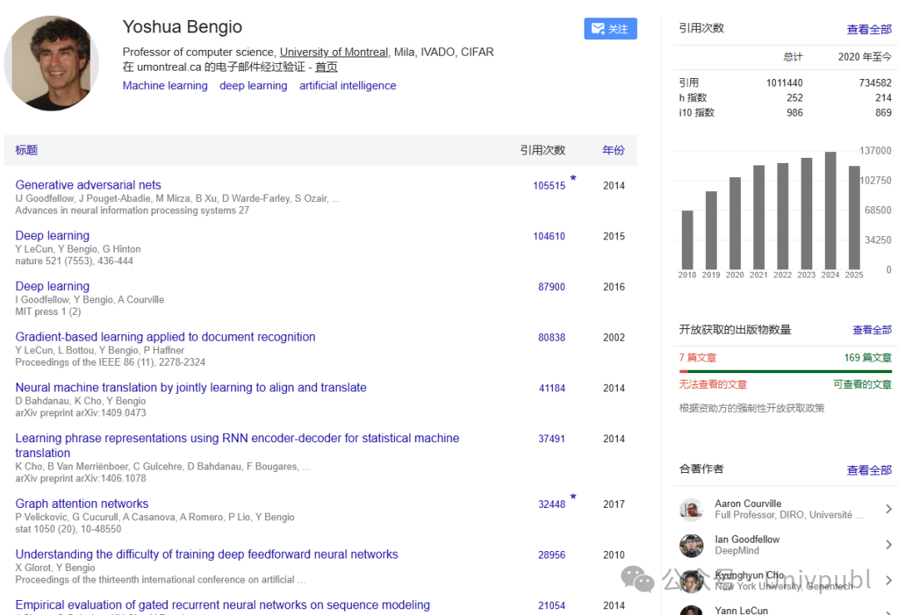Click the asterisk beside 32448 citations
This screenshot has width=898, height=615.
(x=573, y=498)
